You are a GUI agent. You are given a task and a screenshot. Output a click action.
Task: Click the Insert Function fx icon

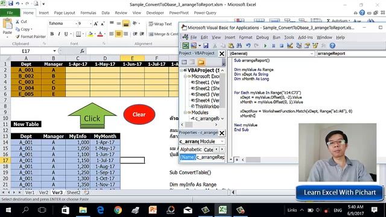(x=82, y=51)
